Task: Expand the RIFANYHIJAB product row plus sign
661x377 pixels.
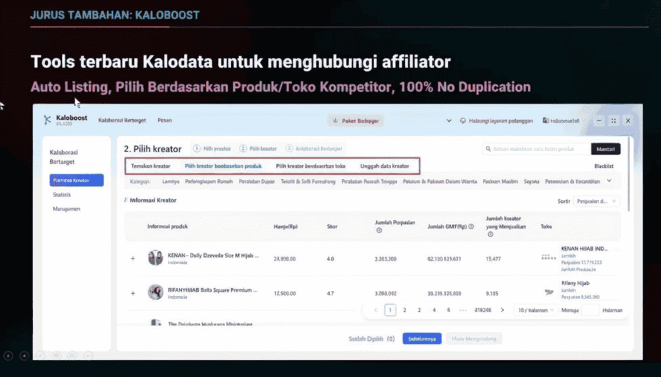Action: coord(133,293)
